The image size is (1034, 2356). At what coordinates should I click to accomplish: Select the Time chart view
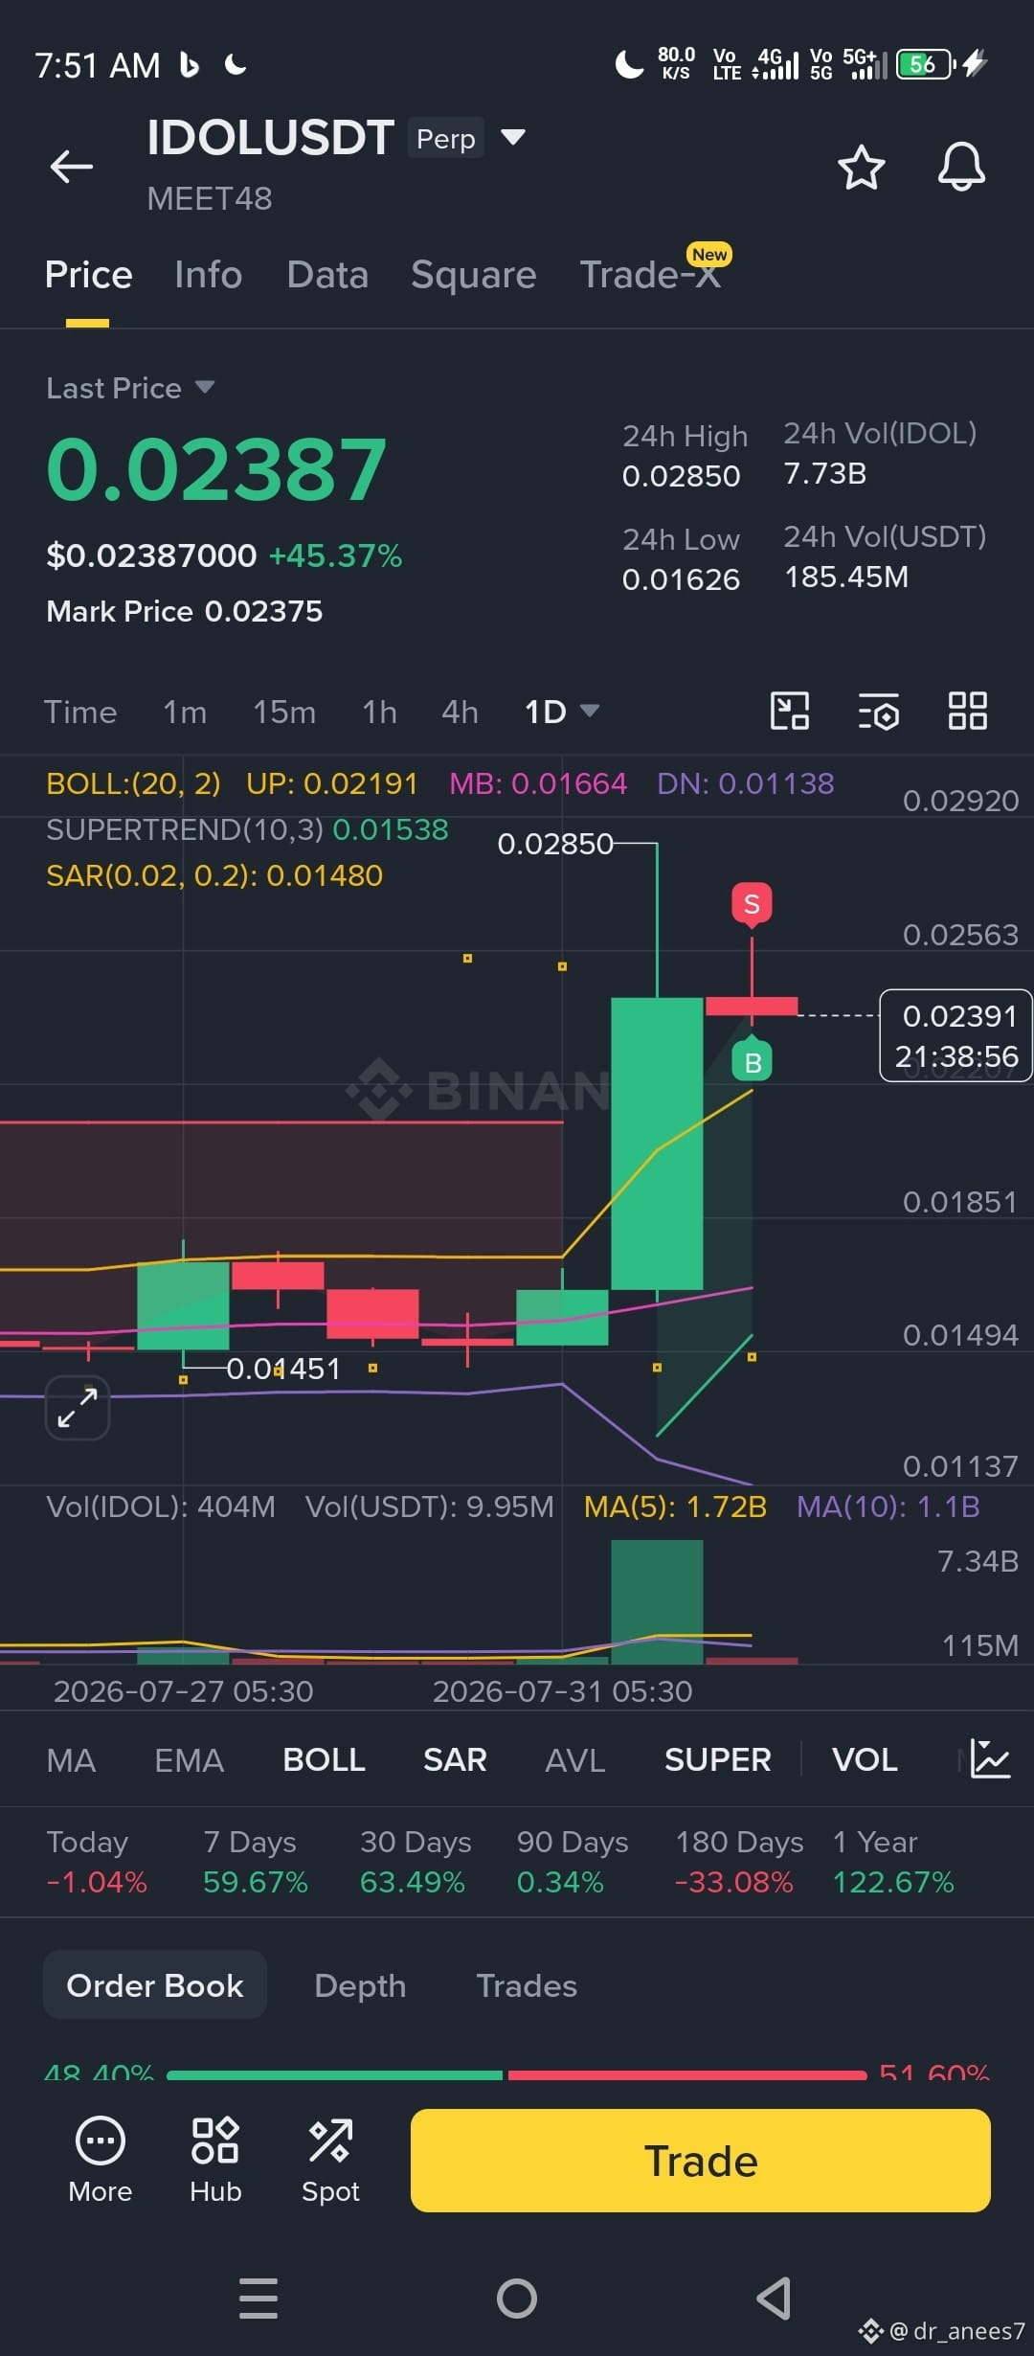(80, 712)
